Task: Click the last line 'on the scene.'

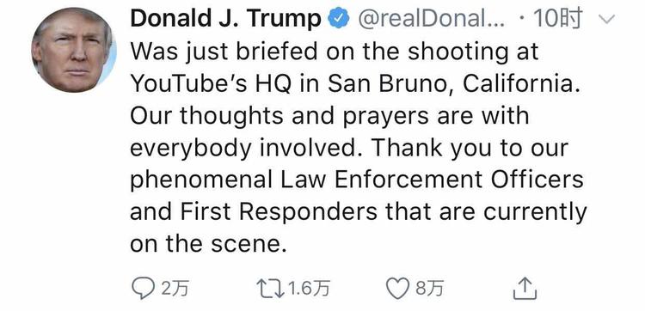Action: (x=208, y=244)
